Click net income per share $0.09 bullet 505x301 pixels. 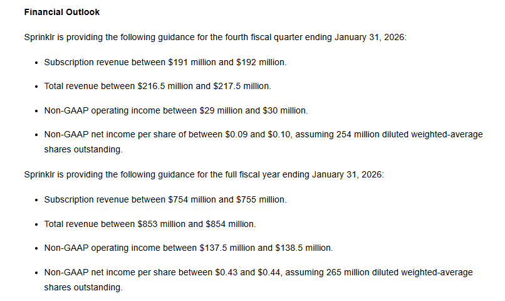[263, 142]
